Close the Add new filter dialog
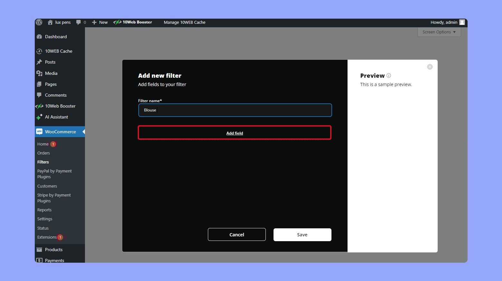 [430, 67]
